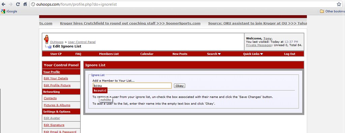Click the Okay button
This screenshot has width=345, height=133.
[x=180, y=86]
